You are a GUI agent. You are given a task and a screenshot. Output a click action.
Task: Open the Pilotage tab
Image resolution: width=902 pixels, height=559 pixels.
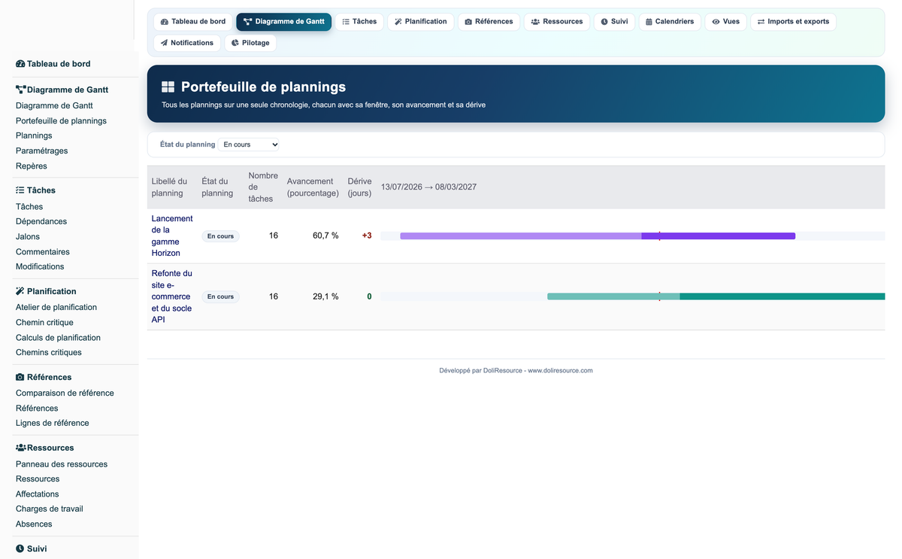(250, 43)
